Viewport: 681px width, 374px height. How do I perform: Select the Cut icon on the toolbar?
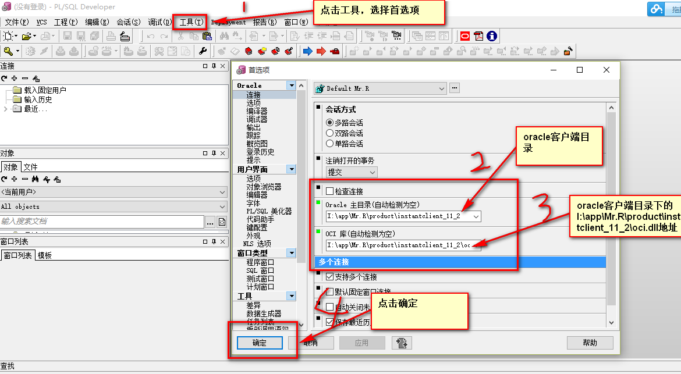[180, 36]
